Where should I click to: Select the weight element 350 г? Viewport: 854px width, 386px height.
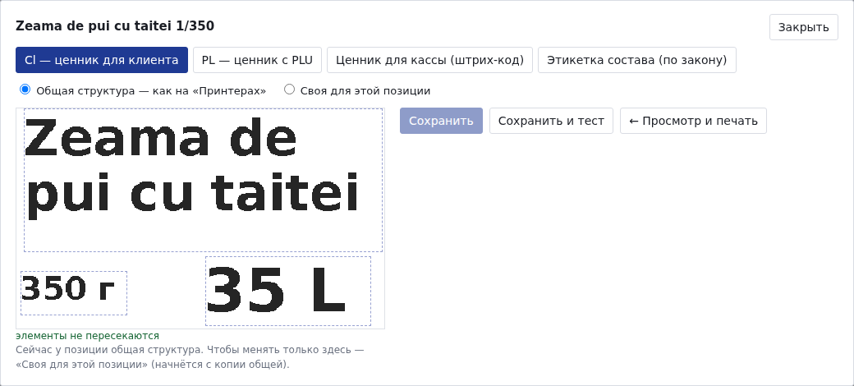pos(74,293)
